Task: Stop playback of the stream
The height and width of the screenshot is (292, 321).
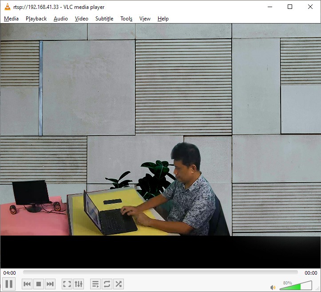Action: (39, 284)
